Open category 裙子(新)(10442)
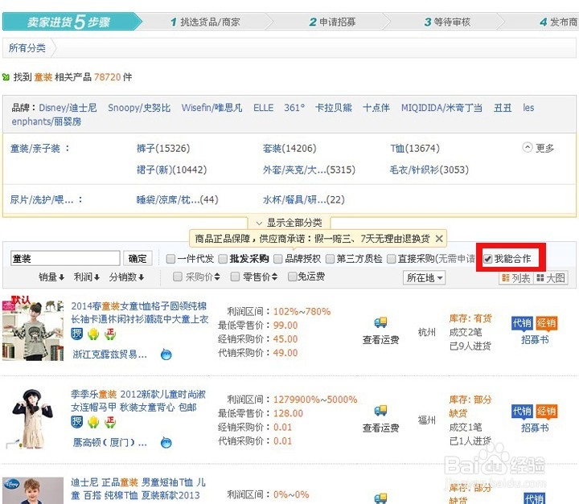 (x=172, y=170)
